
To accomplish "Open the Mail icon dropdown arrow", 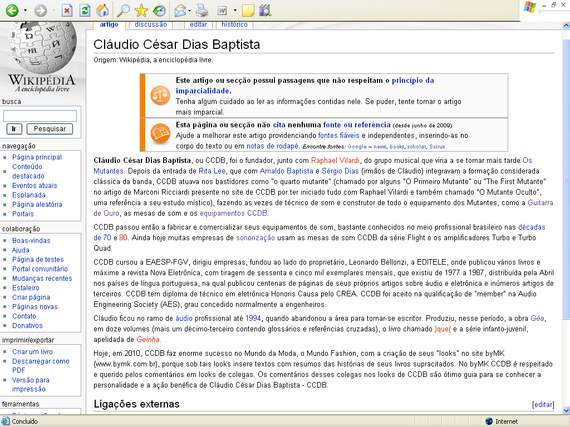I will (x=190, y=11).
